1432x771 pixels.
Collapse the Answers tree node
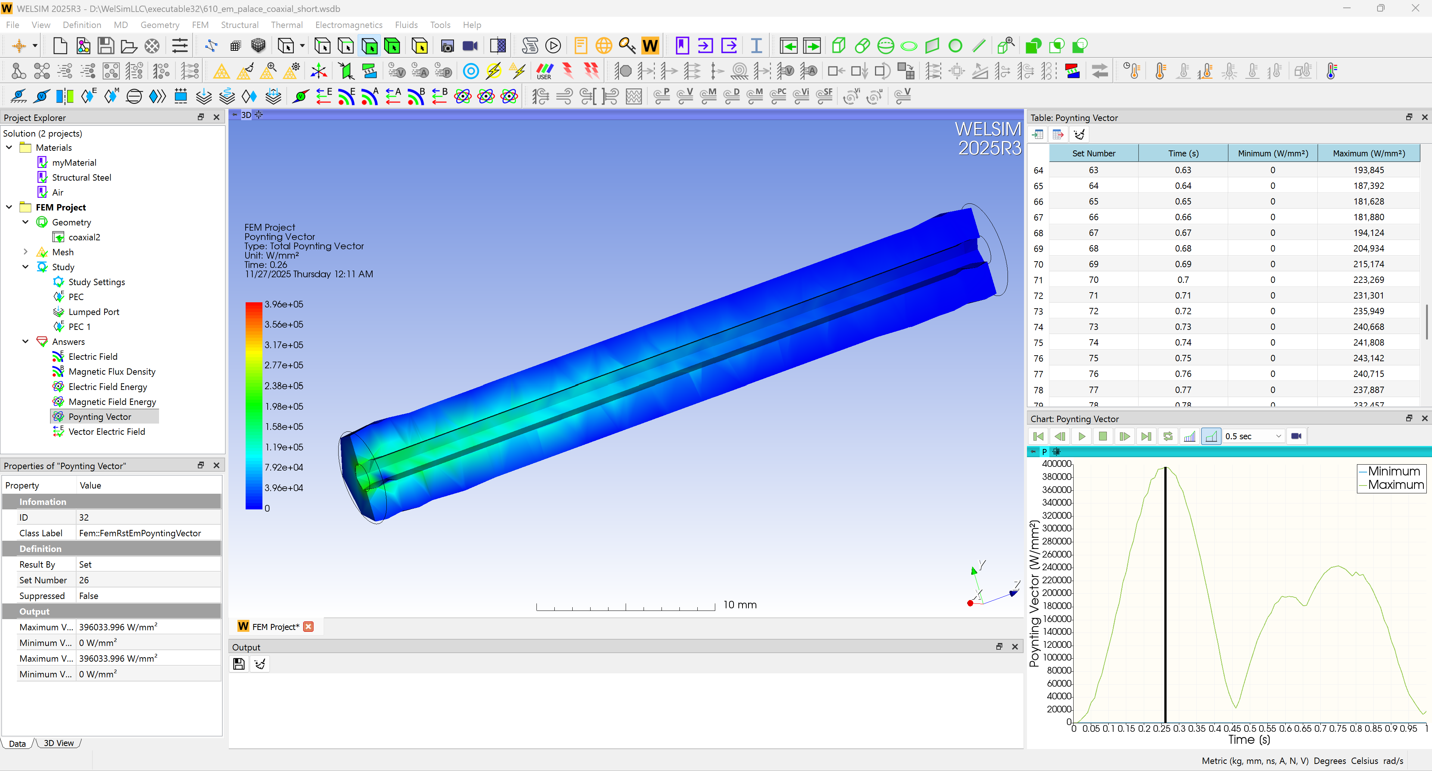point(25,341)
